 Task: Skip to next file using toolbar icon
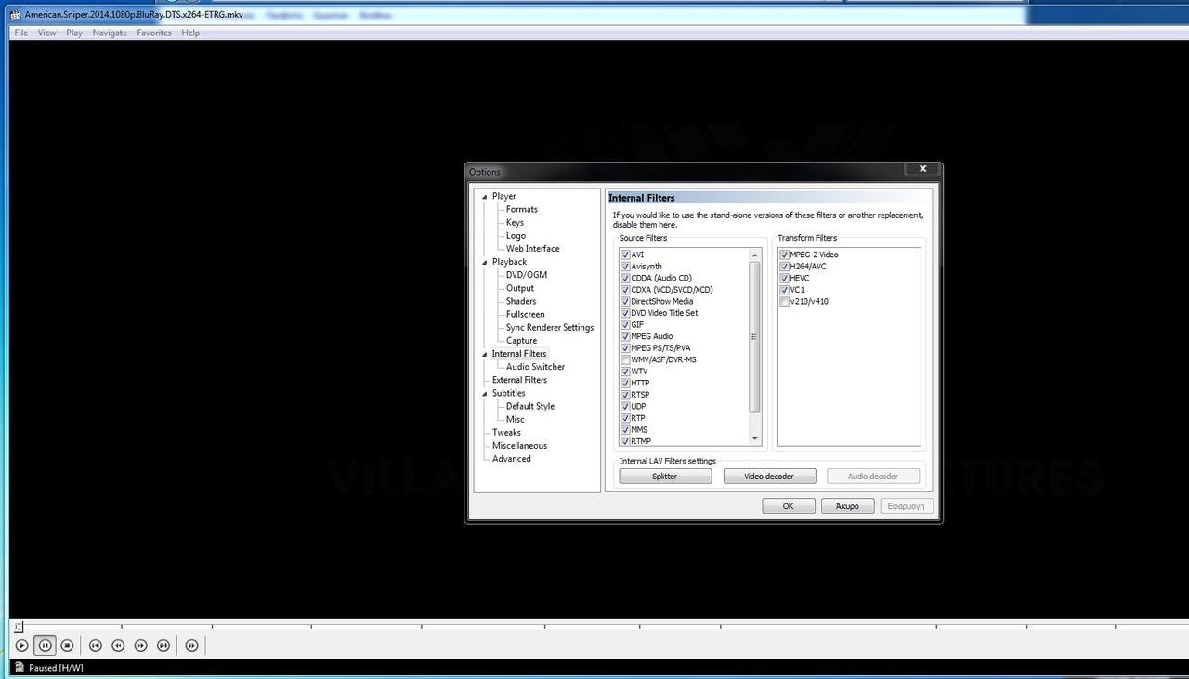163,645
